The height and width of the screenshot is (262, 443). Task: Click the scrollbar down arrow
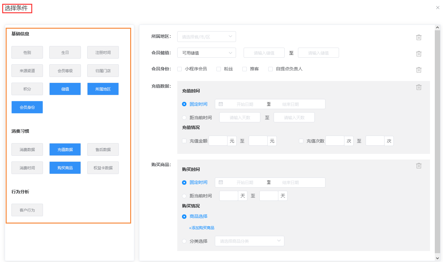pos(437,258)
